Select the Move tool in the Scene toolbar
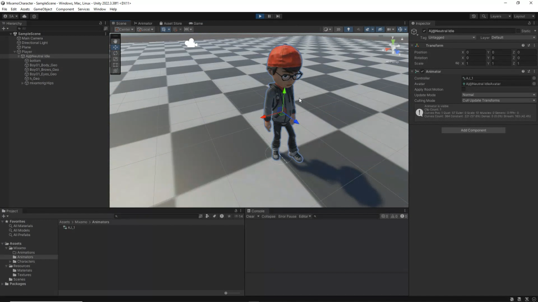The image size is (538, 302). click(115, 47)
